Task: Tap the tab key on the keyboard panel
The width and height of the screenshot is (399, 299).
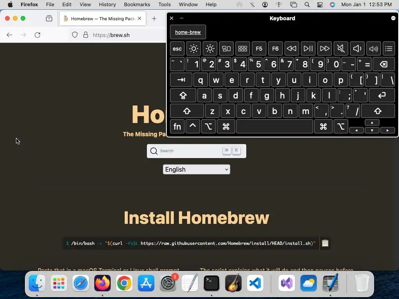Action: click(181, 80)
